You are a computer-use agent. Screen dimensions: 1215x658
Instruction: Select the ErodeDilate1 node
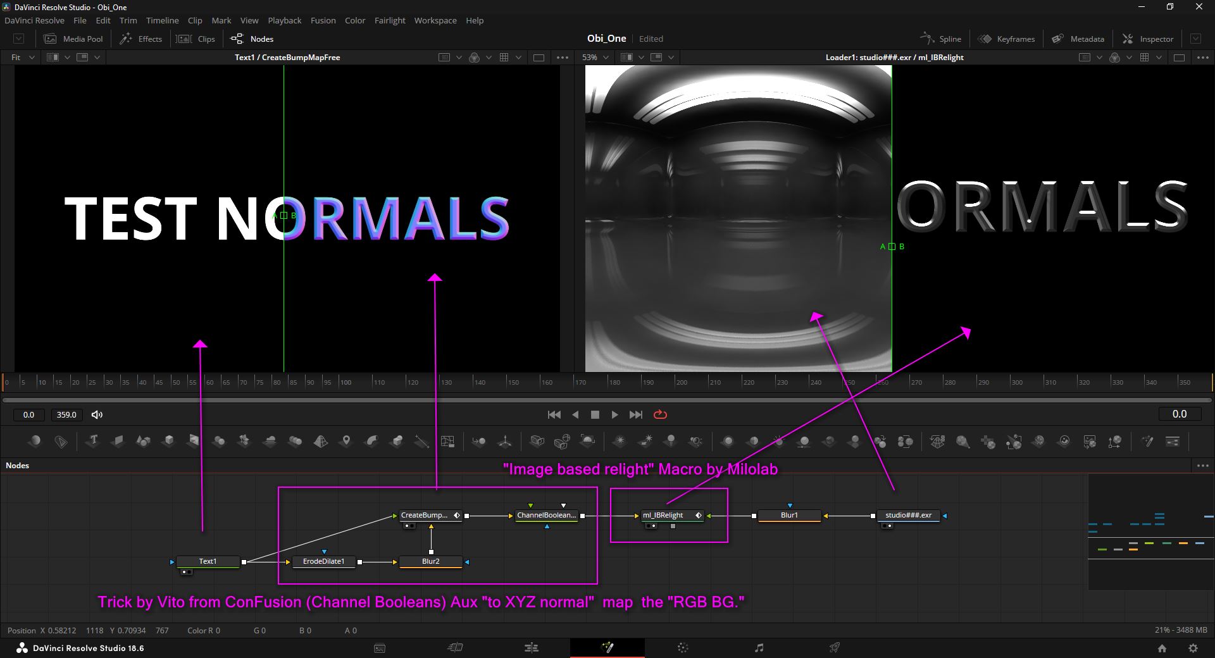pos(323,561)
